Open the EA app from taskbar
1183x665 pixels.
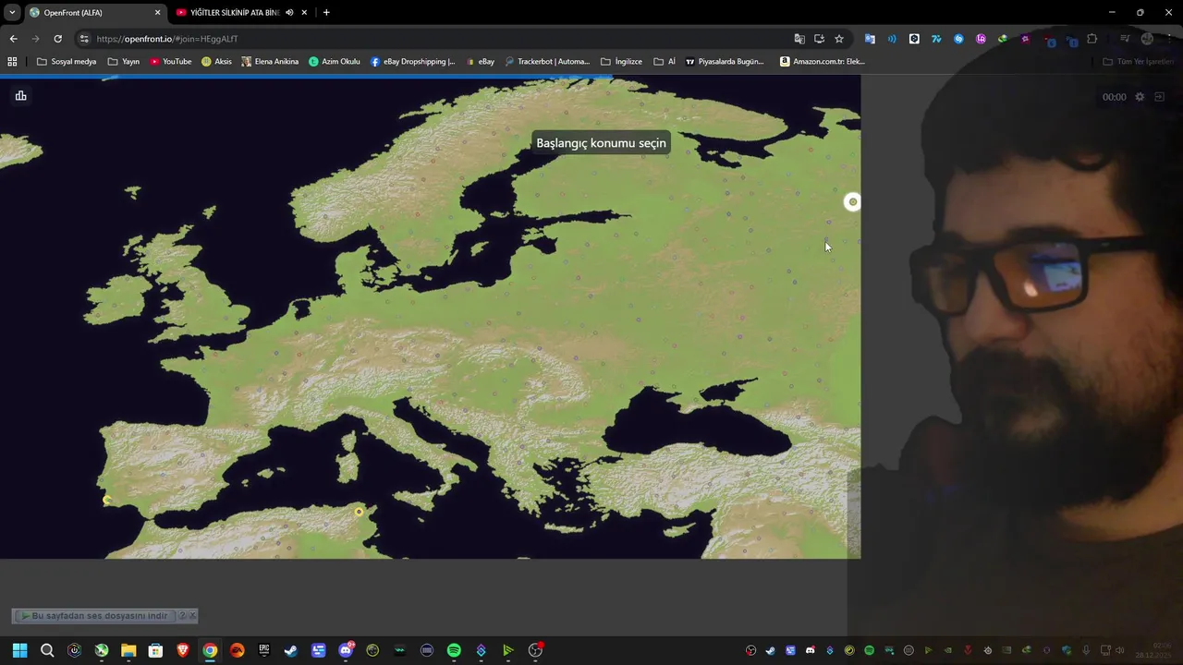pyautogui.click(x=237, y=650)
